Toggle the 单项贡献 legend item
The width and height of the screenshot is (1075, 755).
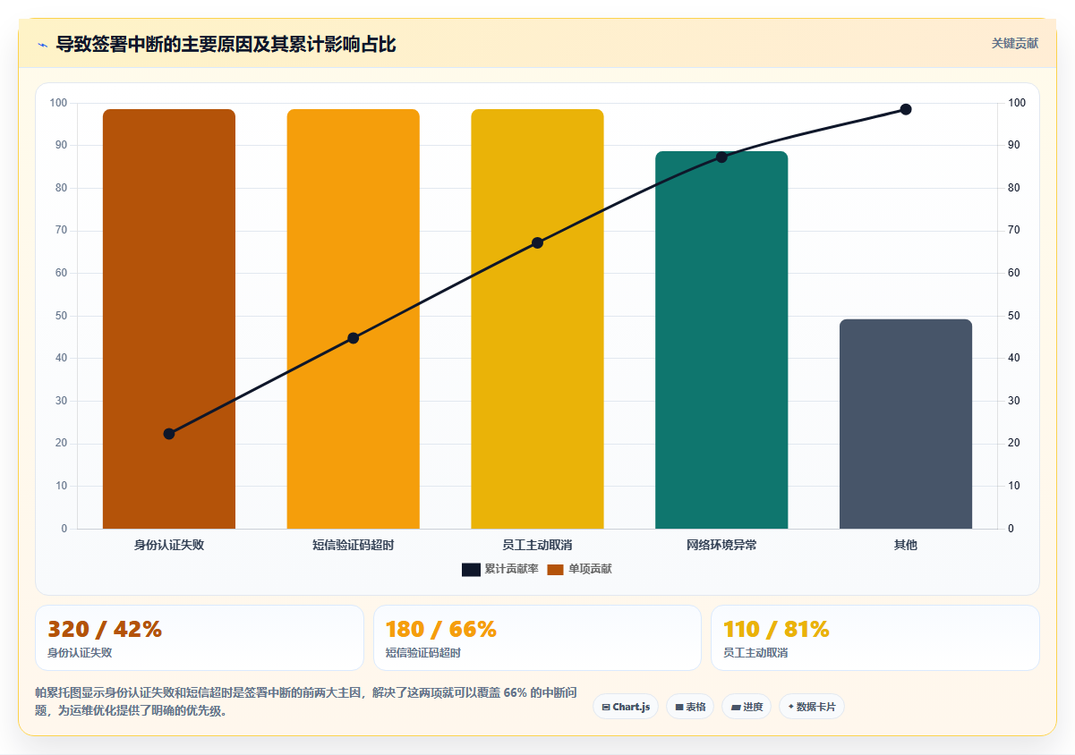tap(580, 569)
